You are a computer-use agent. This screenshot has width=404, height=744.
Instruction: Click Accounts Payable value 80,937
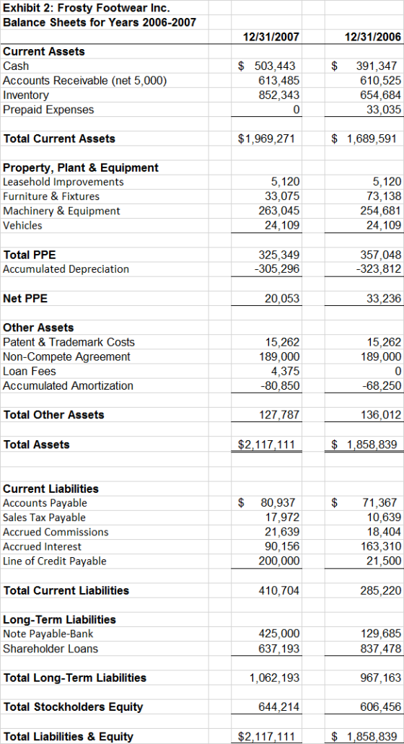278,502
